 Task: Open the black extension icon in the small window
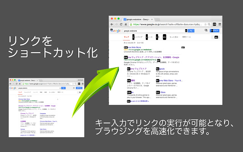click(79, 84)
